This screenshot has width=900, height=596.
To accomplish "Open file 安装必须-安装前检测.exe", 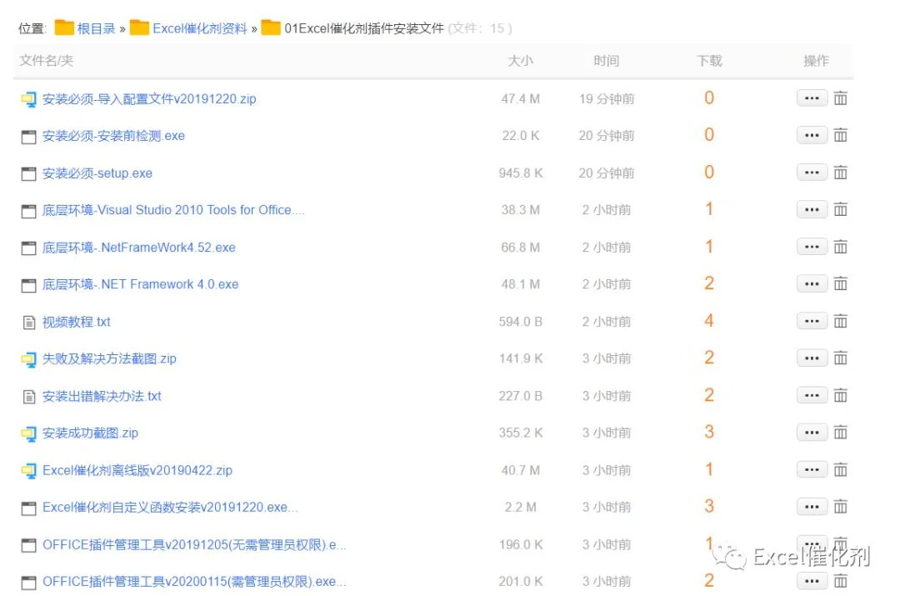I will (113, 136).
